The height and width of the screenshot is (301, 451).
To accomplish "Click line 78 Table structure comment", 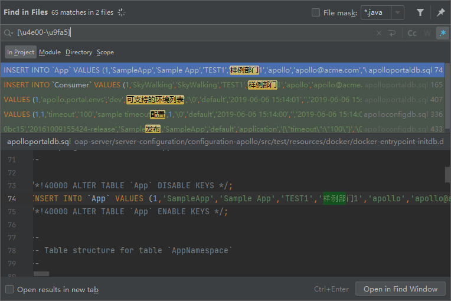I will click(133, 250).
